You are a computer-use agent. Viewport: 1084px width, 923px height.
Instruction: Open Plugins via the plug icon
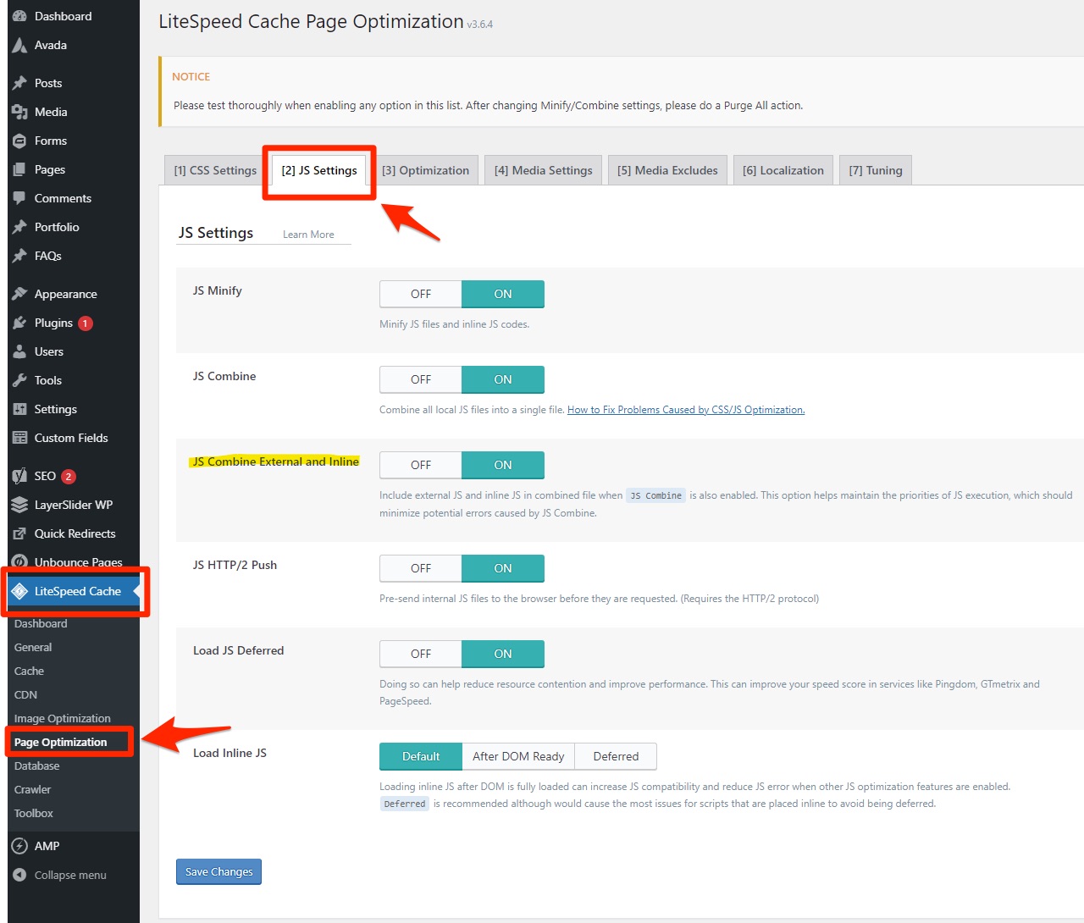coord(19,323)
